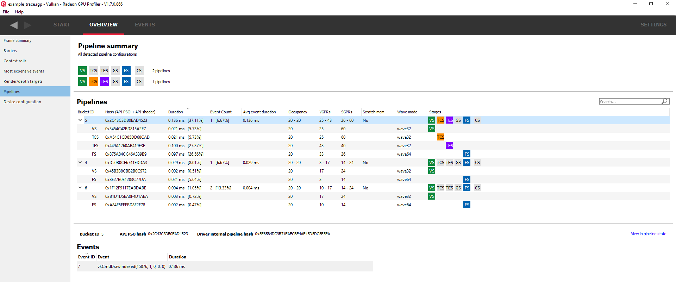Select the TES shader row 0x449A1760AB419F3E
Viewport: 676px width, 282px height.
[125, 146]
